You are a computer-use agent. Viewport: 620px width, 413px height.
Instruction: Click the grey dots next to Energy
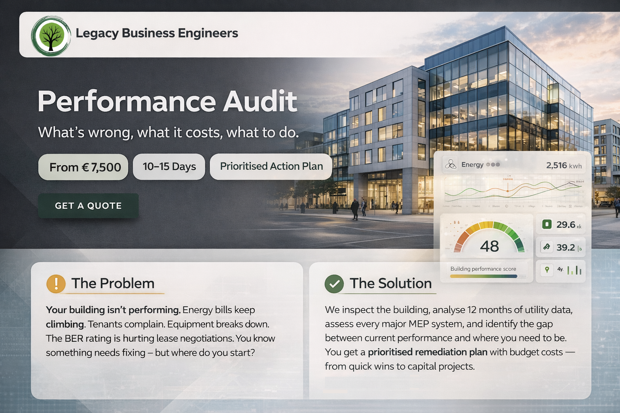[x=493, y=165]
